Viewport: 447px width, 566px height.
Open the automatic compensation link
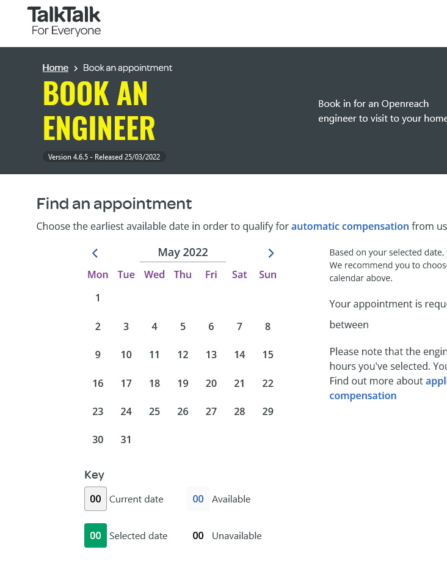pyautogui.click(x=350, y=226)
